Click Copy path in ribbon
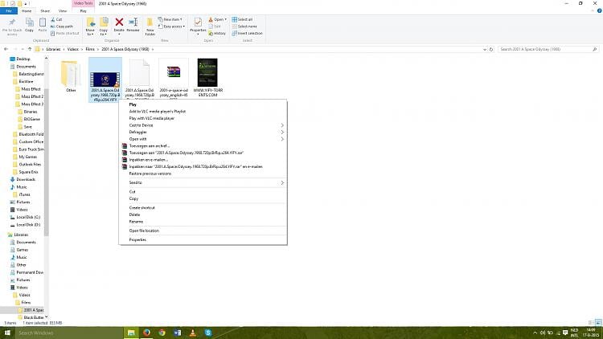The width and height of the screenshot is (603, 339). tap(62, 27)
